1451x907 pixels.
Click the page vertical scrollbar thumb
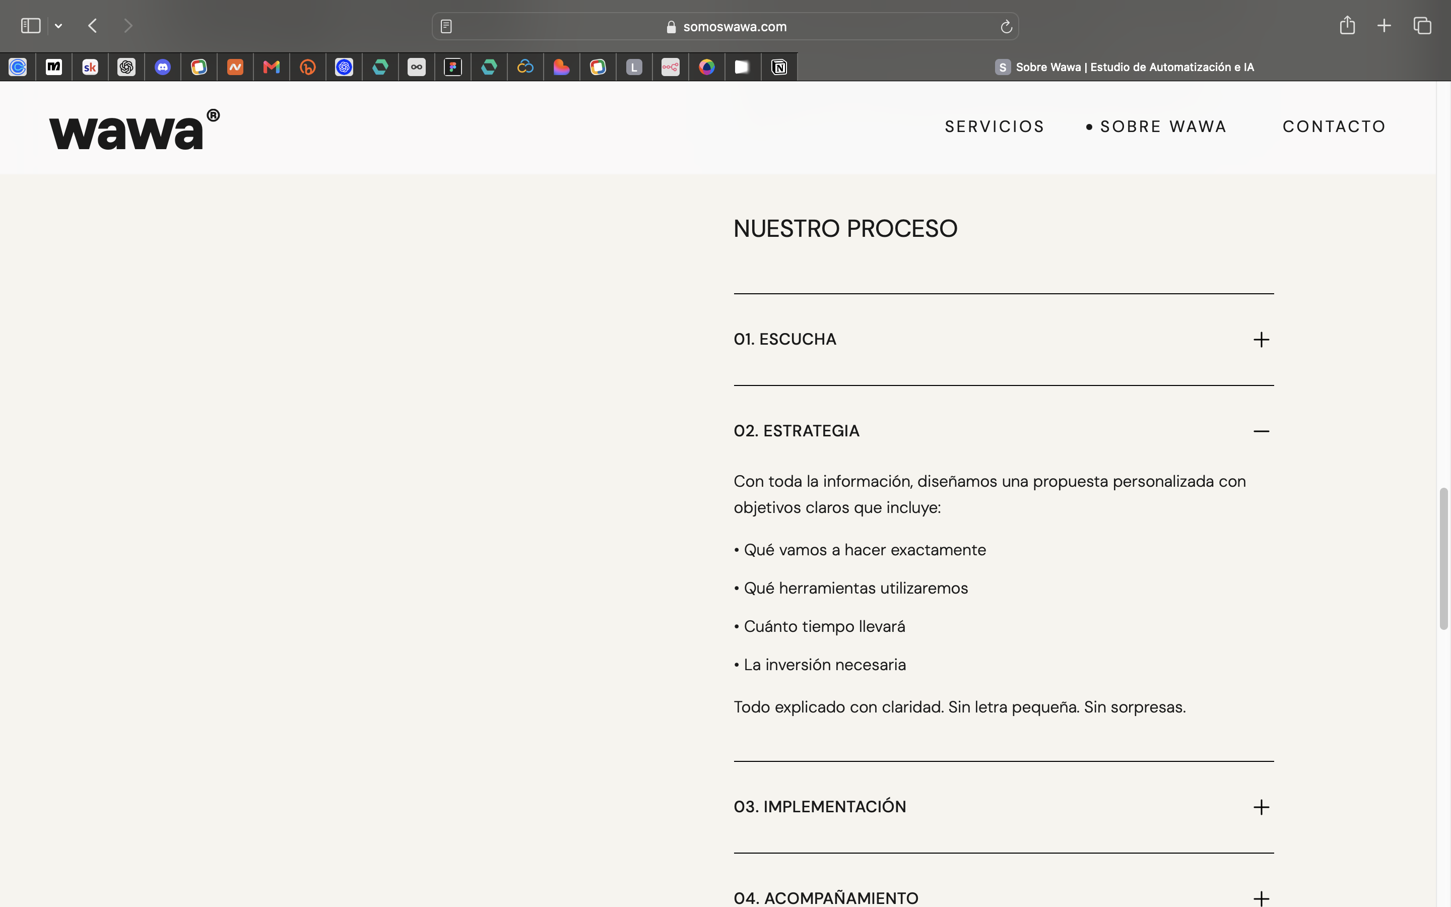1444,559
